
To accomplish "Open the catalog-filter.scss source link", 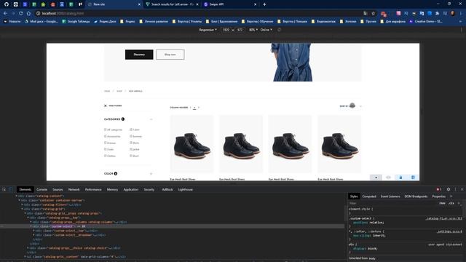I will (x=443, y=218).
